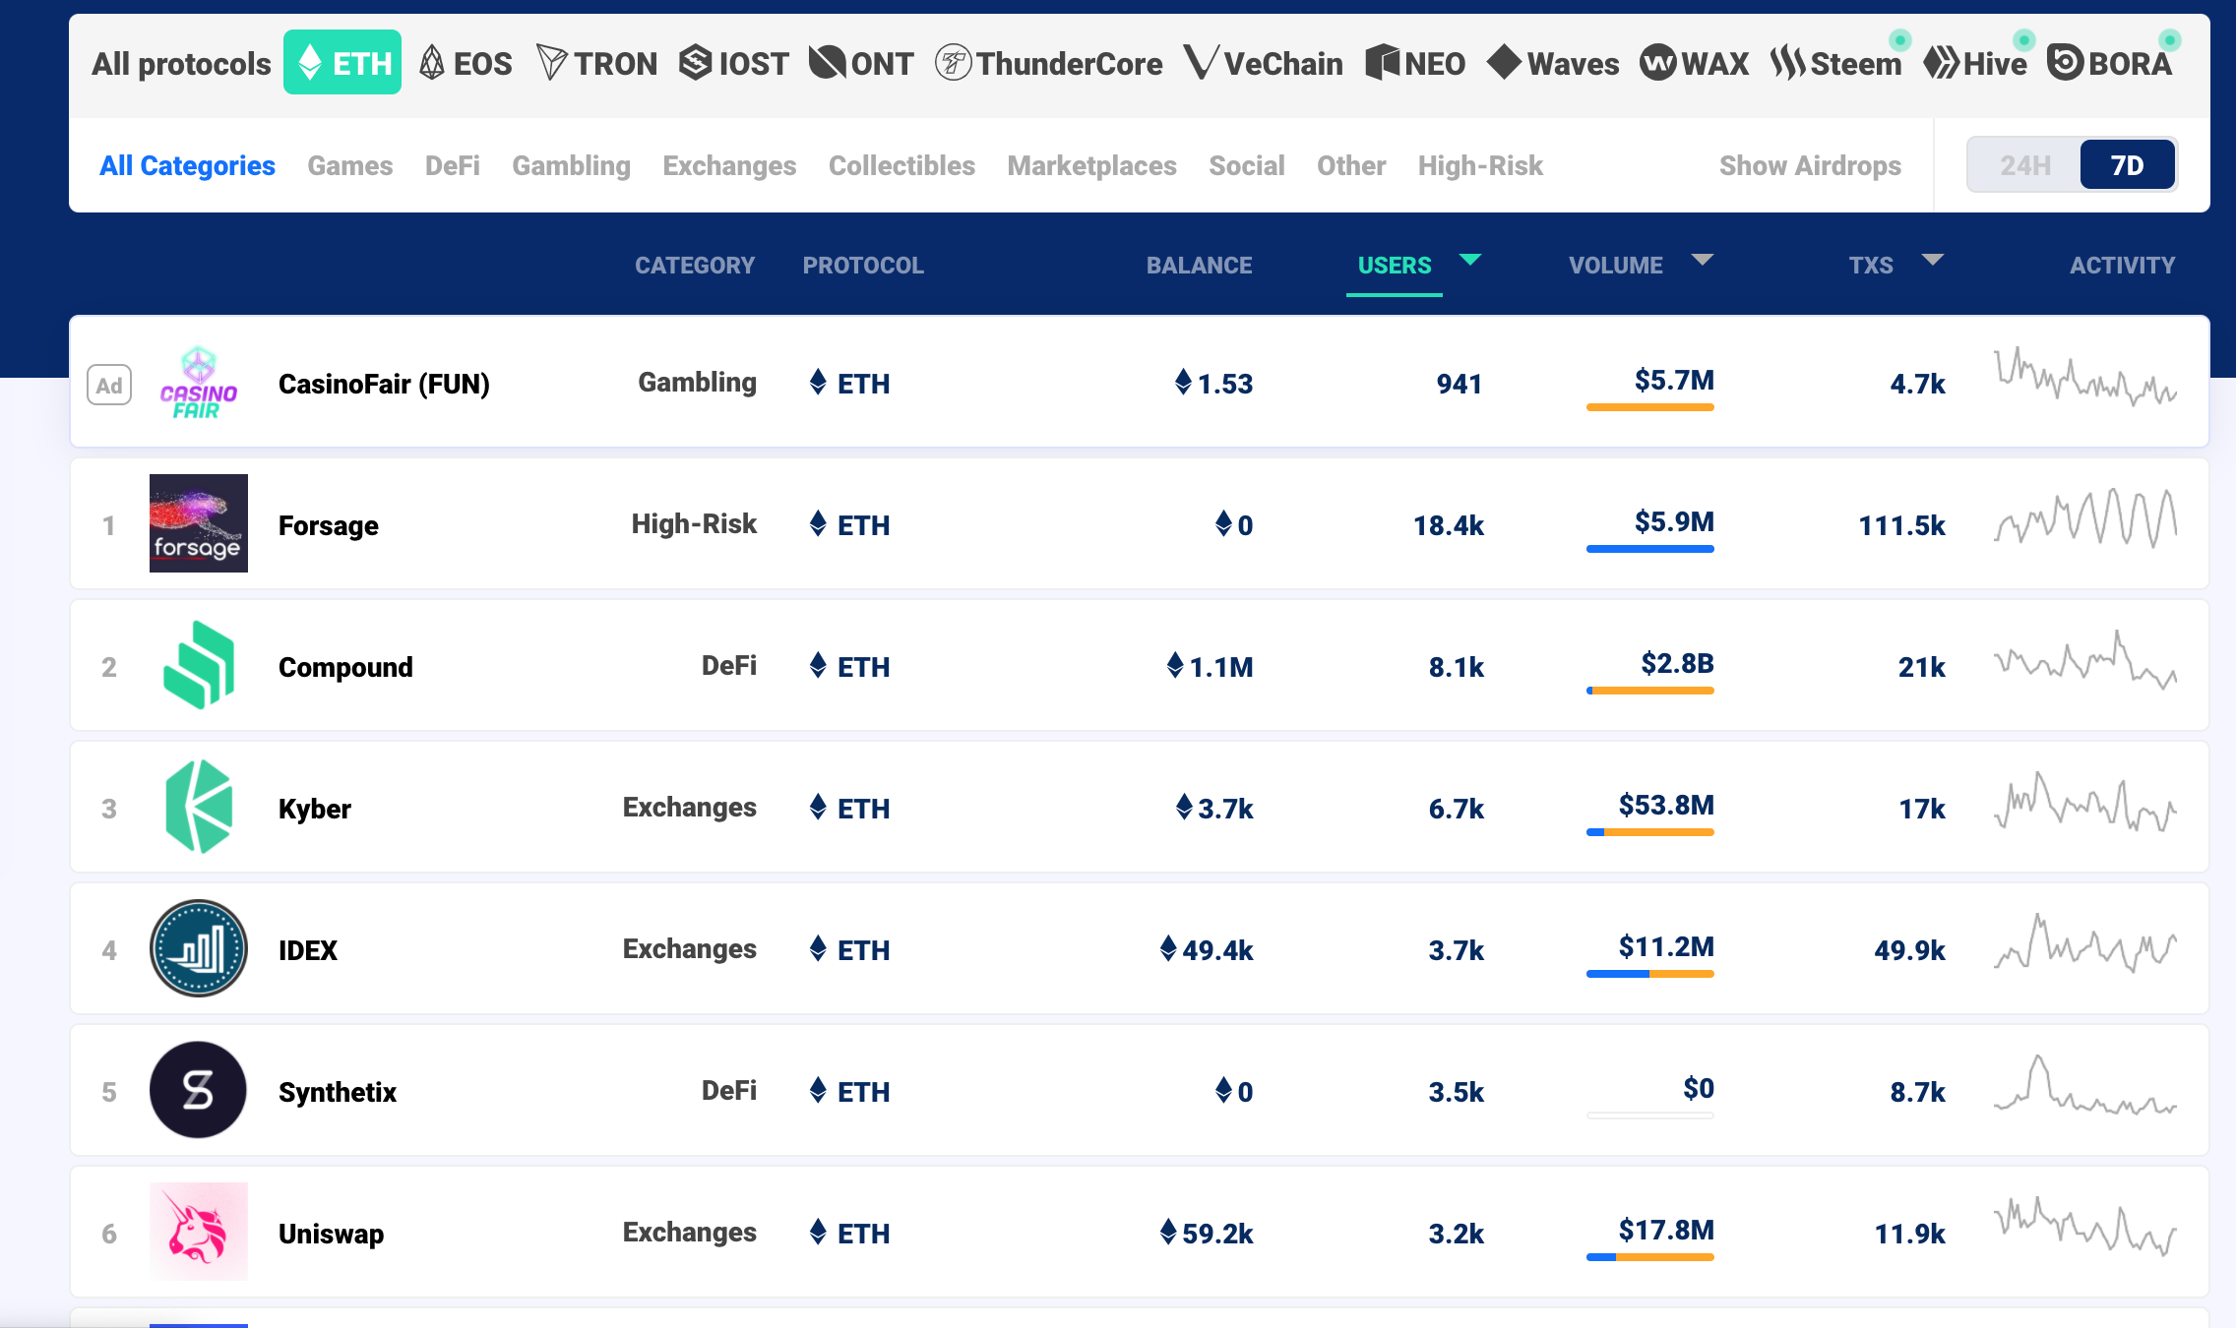The width and height of the screenshot is (2236, 1328).
Task: Click Forsage volume bar under $5.9M
Action: [1650, 549]
